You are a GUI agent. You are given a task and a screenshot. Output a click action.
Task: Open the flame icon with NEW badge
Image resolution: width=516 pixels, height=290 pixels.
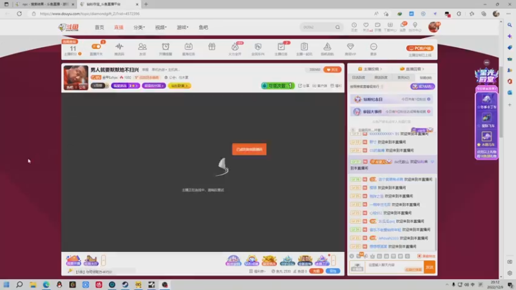point(235,46)
